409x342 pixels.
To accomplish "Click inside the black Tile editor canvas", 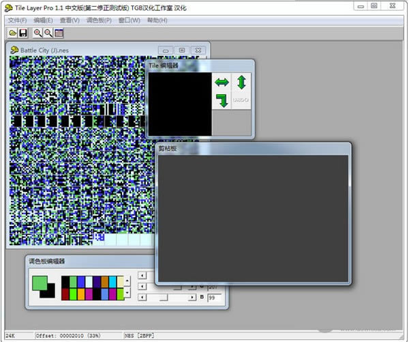I will click(x=180, y=104).
